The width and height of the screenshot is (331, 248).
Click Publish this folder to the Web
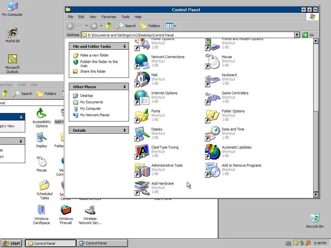(x=99, y=64)
